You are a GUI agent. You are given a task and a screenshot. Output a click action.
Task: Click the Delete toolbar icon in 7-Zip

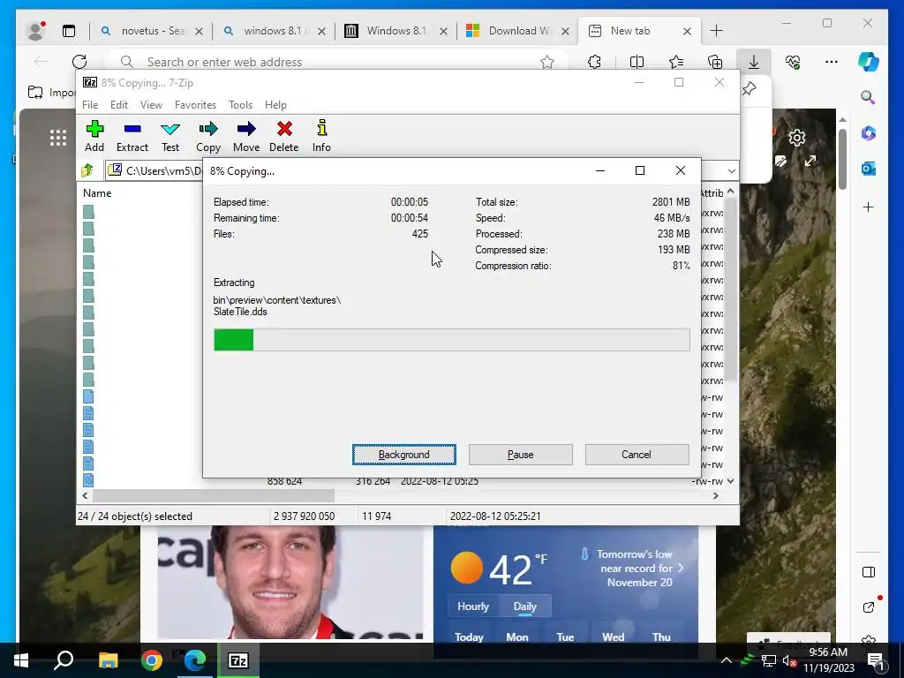click(284, 136)
